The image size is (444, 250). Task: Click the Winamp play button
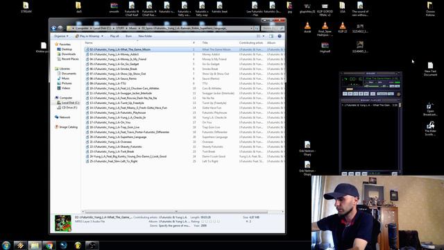coord(350,94)
